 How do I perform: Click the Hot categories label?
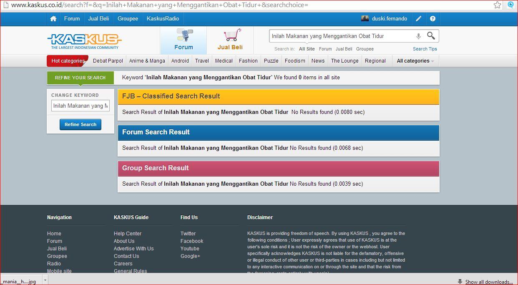[68, 61]
